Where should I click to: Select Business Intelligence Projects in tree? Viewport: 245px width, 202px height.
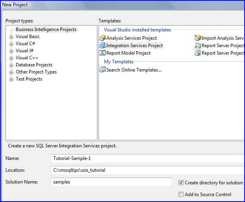46,29
